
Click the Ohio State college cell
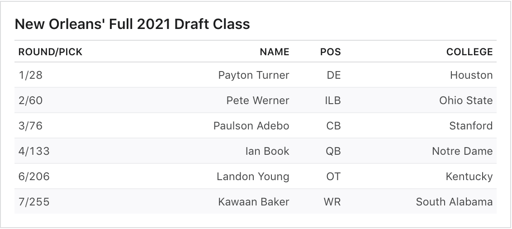click(x=465, y=100)
